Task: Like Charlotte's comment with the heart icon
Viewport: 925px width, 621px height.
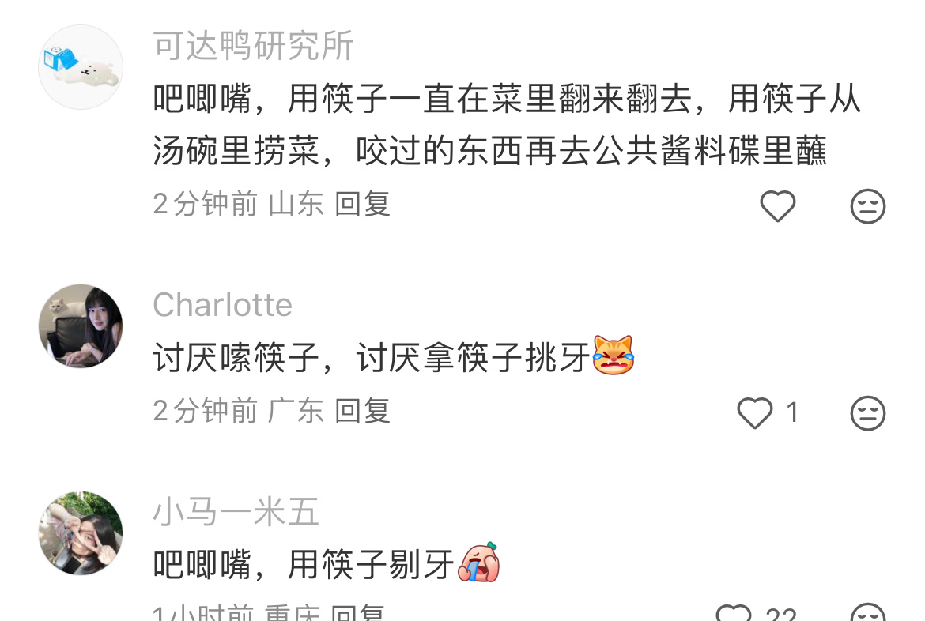Action: (754, 412)
